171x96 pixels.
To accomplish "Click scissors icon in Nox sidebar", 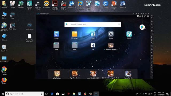I will pyautogui.click(x=151, y=53).
